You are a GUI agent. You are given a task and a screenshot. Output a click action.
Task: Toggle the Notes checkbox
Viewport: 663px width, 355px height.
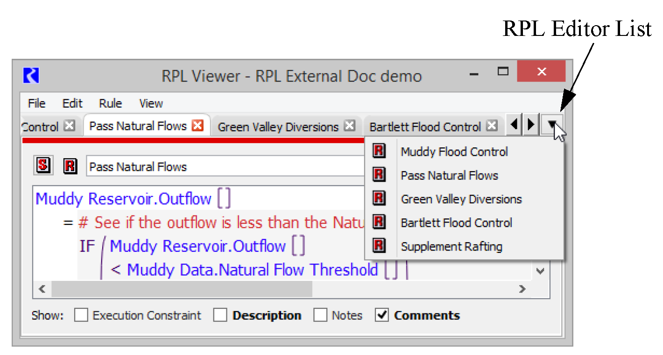[320, 316]
